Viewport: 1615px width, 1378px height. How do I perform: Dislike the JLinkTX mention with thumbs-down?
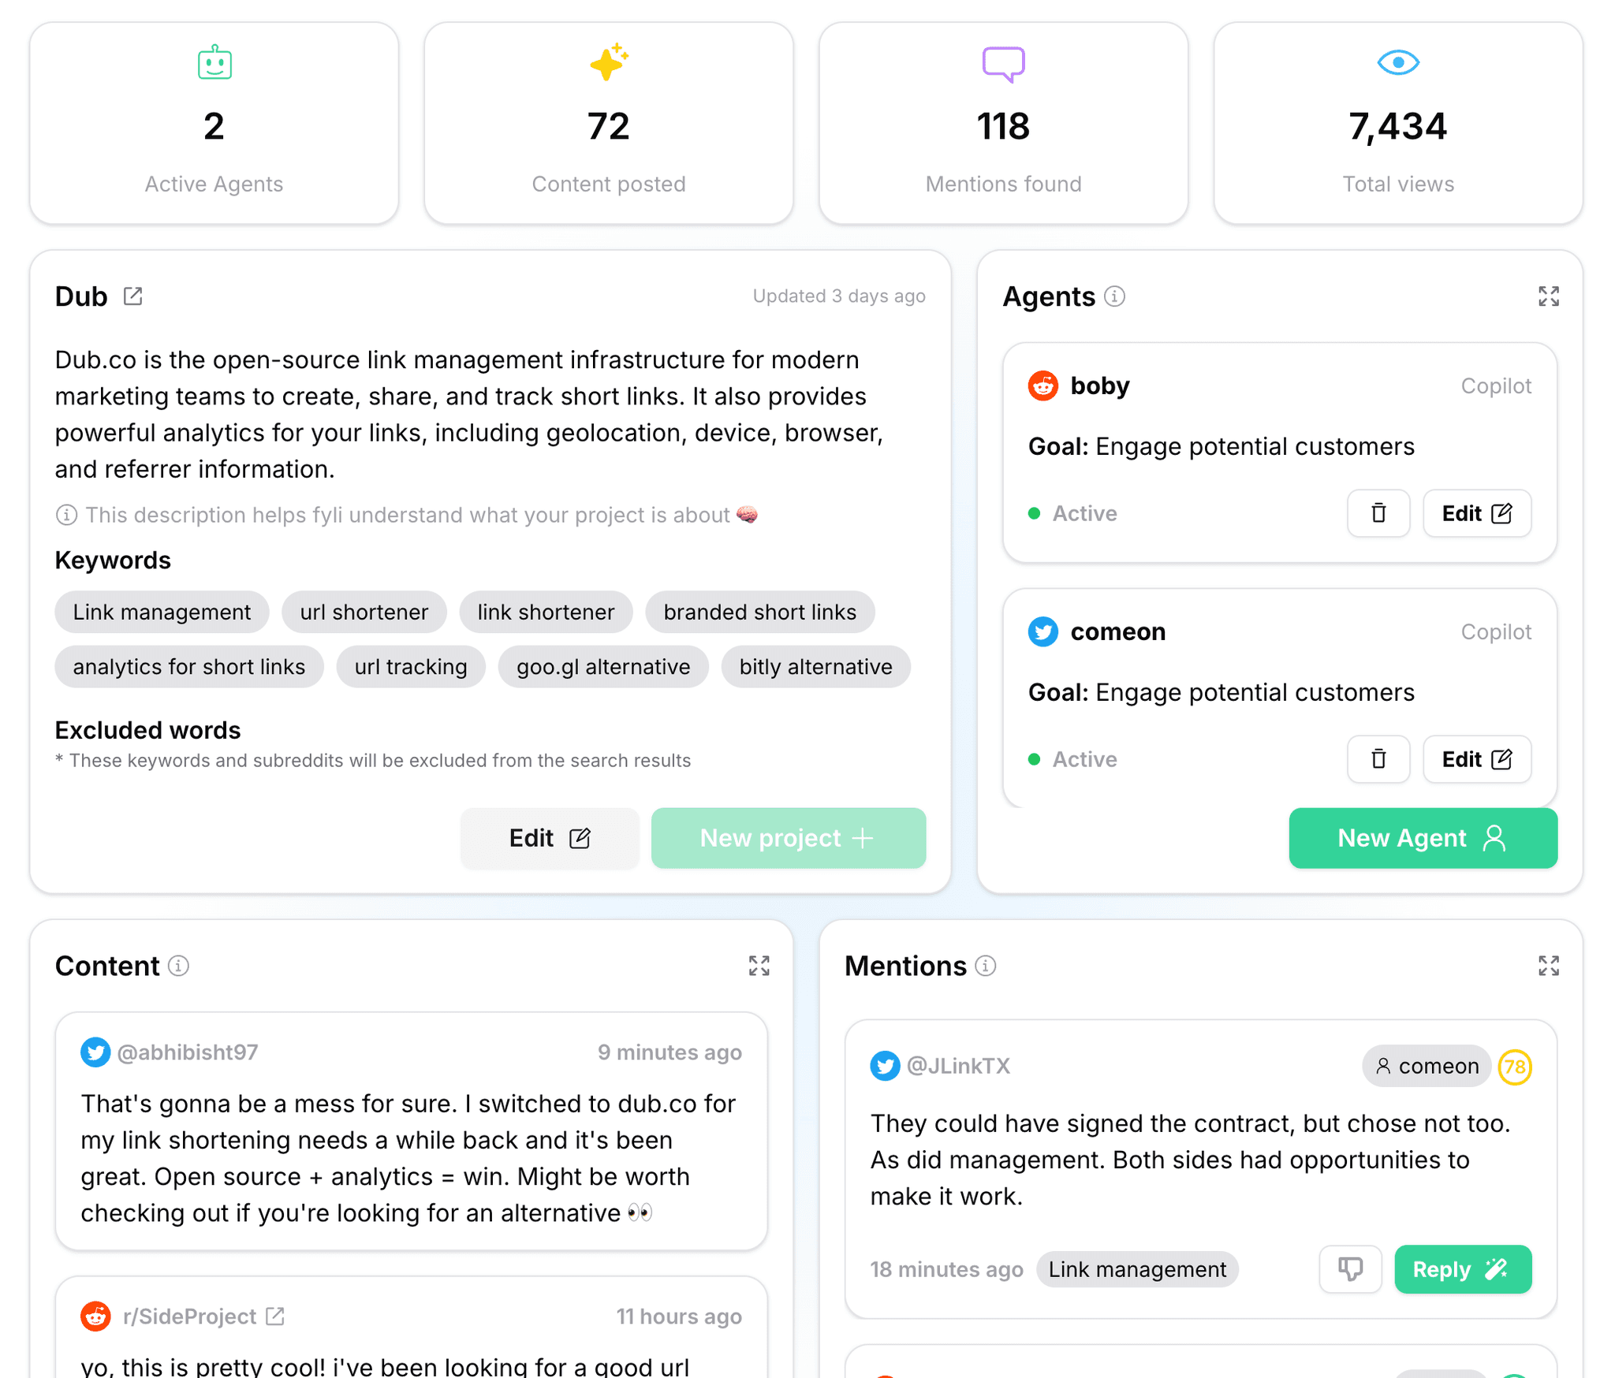(1350, 1269)
